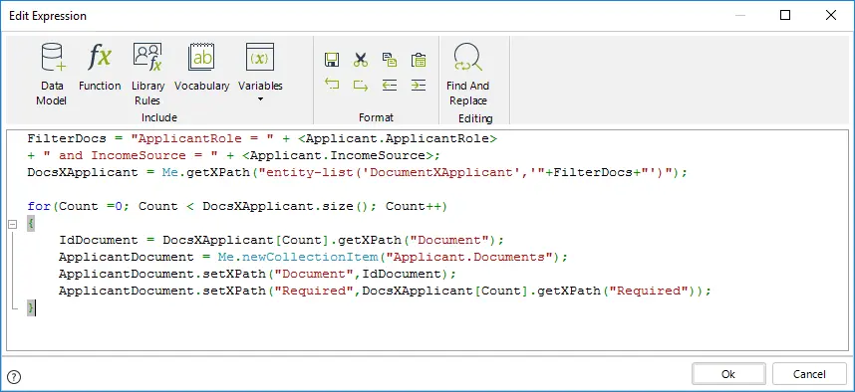Viewport: 855px width, 392px height.
Task: Increase indent with the indent icon
Action: click(x=419, y=85)
